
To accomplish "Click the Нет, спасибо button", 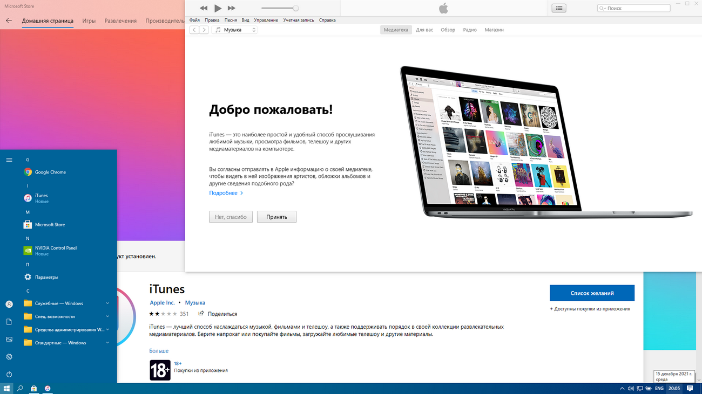I will coord(231,217).
